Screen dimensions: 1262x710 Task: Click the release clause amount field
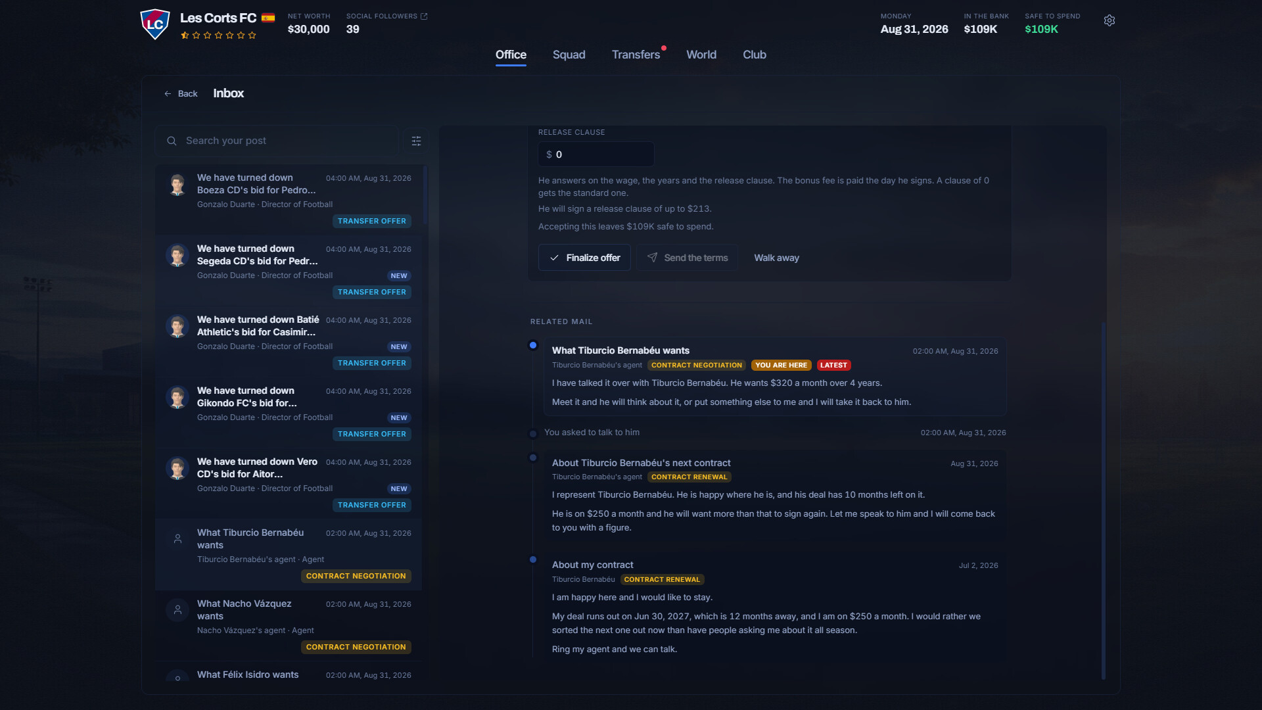(596, 154)
